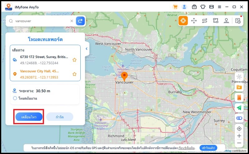The width and height of the screenshot is (249, 154).
Task: Select the Joystick mode icon
Action: tap(226, 21)
